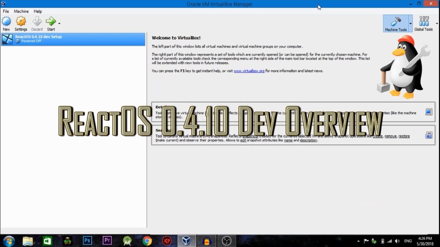This screenshot has height=247, width=440.
Task: Expand the Machine Tools dropdown arrow
Action: point(410,24)
